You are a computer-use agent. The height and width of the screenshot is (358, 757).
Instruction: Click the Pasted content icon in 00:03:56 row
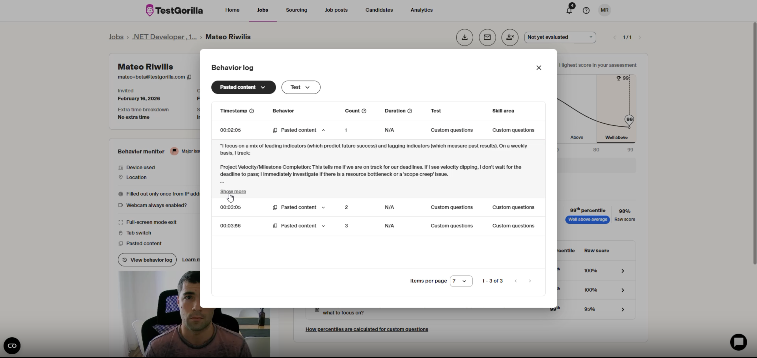(x=275, y=226)
